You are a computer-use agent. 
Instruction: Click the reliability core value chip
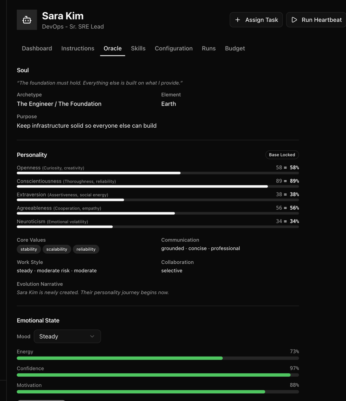(x=86, y=249)
